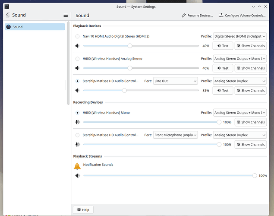The width and height of the screenshot is (274, 216).
Task: Mute the H600 Wireless Headset playback speaker icon
Action: [77, 68]
